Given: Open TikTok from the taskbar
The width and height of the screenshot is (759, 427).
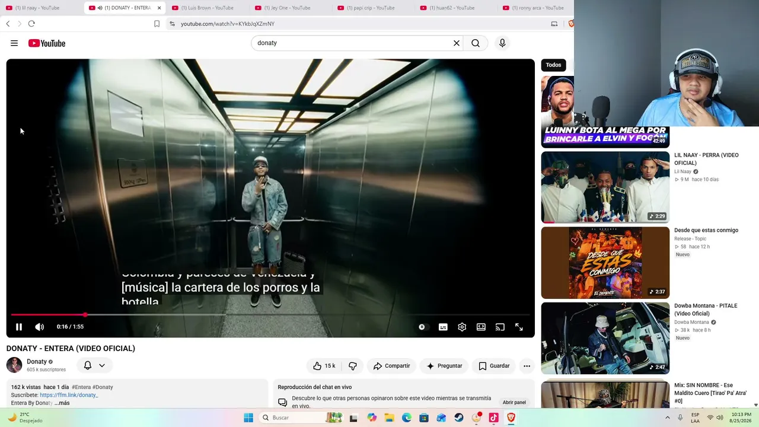Looking at the screenshot, I should 493,418.
